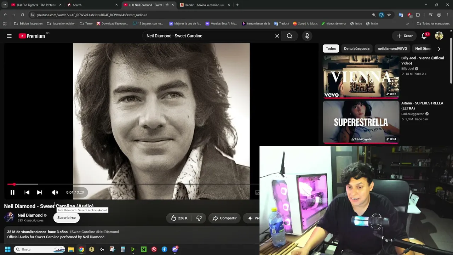Open File Explorer from the taskbar
This screenshot has width=453, height=255.
click(x=71, y=249)
